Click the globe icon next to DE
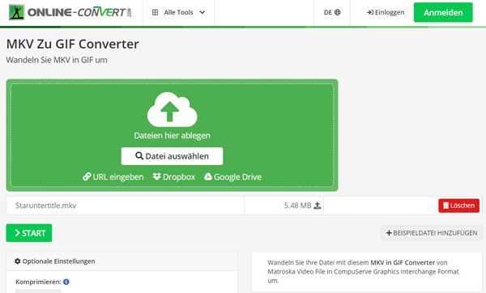Screen dimensions: 486x293 pos(338,12)
